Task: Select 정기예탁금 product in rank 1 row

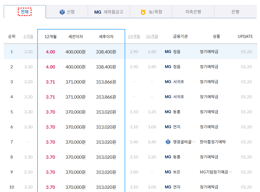Action: [x=209, y=52]
